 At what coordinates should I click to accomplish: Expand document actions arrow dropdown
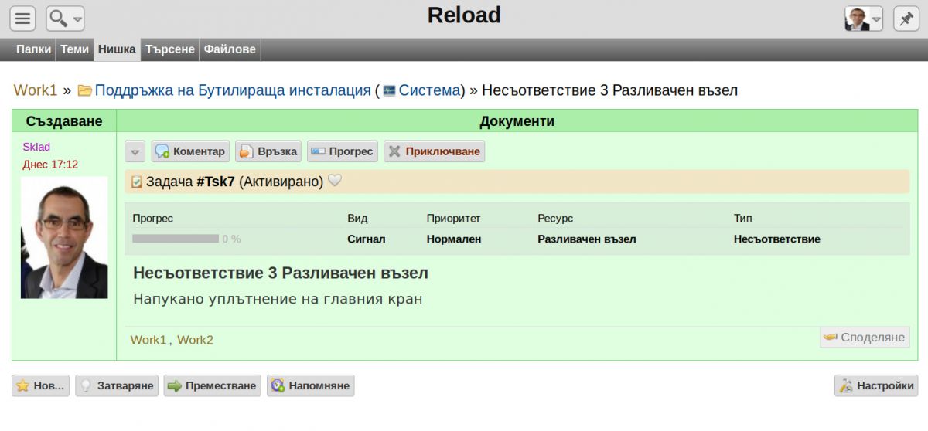pos(135,151)
